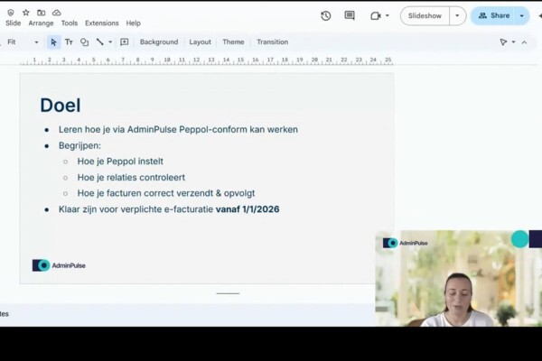Open the Fit zoom dropdown

(23, 42)
